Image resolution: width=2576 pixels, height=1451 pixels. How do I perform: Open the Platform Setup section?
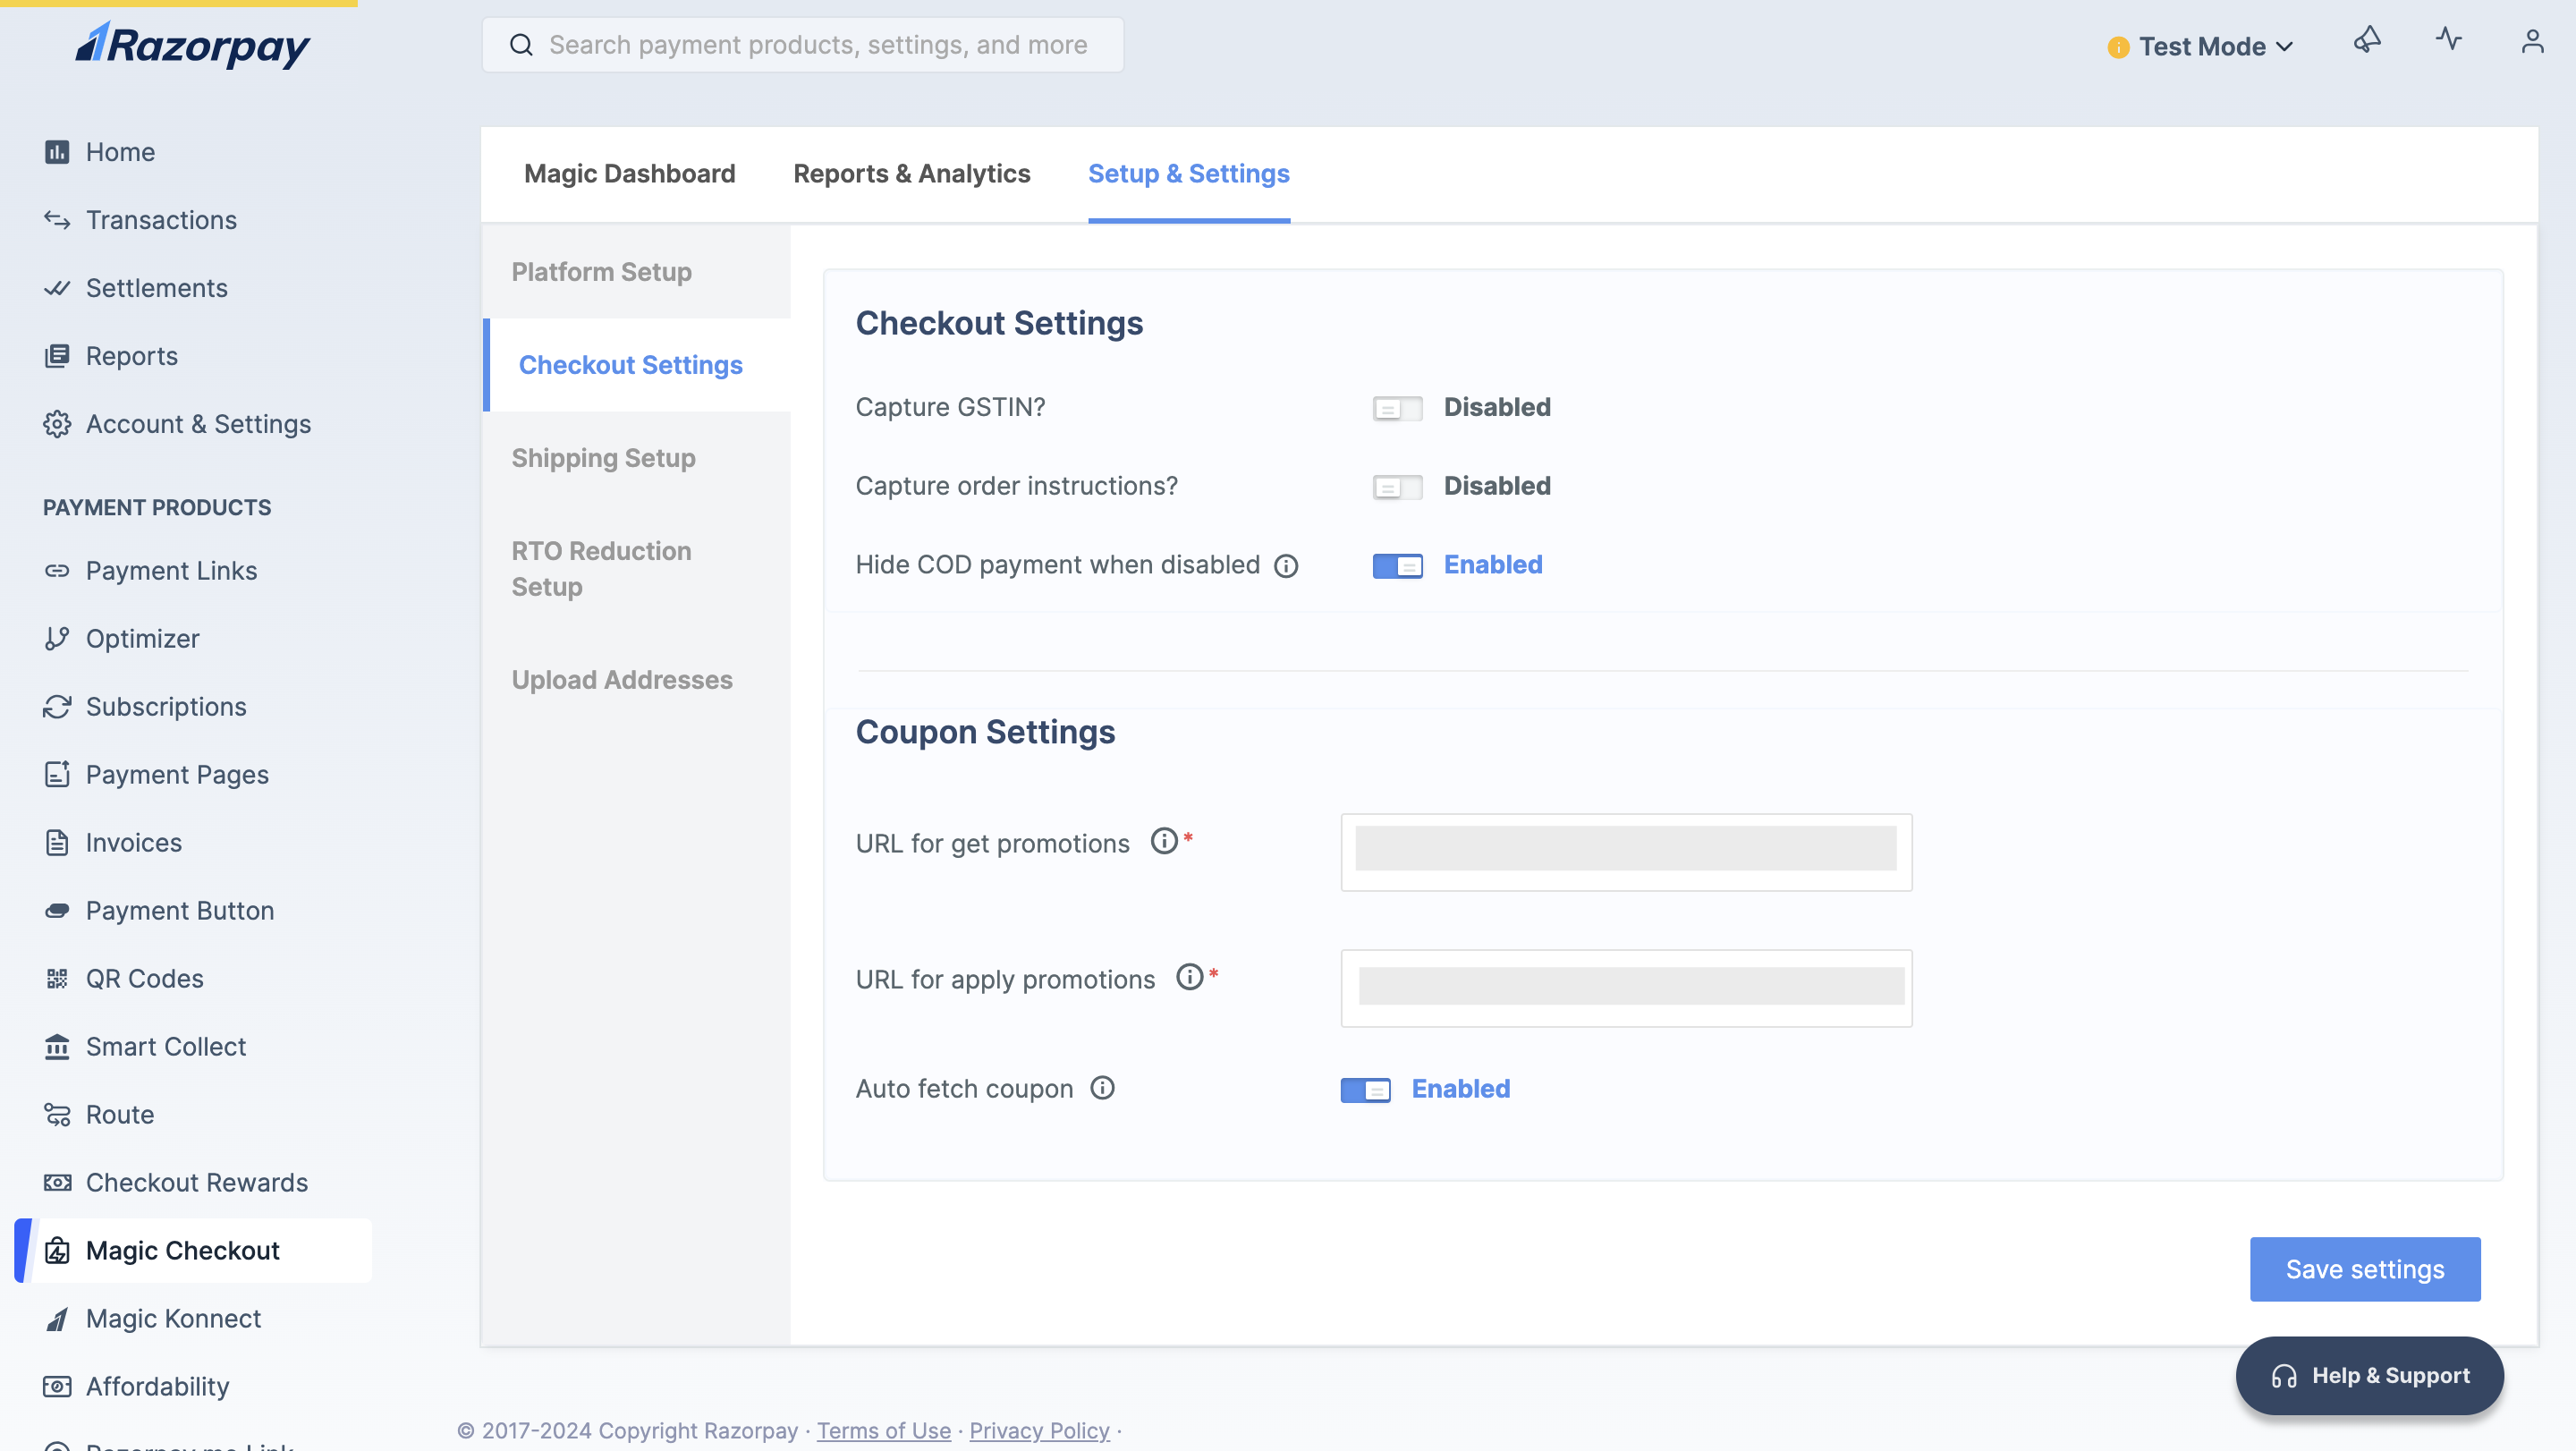[637, 272]
